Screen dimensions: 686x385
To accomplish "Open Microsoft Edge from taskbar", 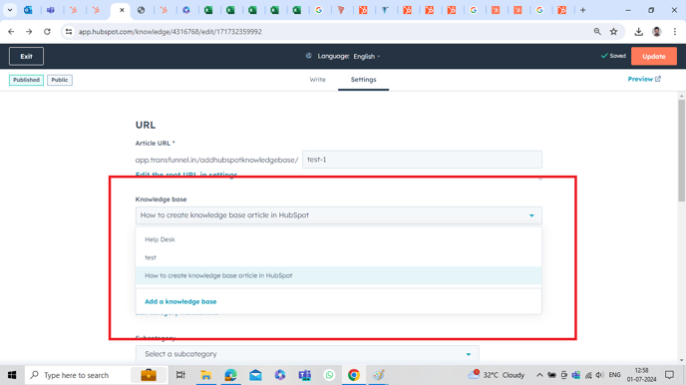I will tap(230, 375).
